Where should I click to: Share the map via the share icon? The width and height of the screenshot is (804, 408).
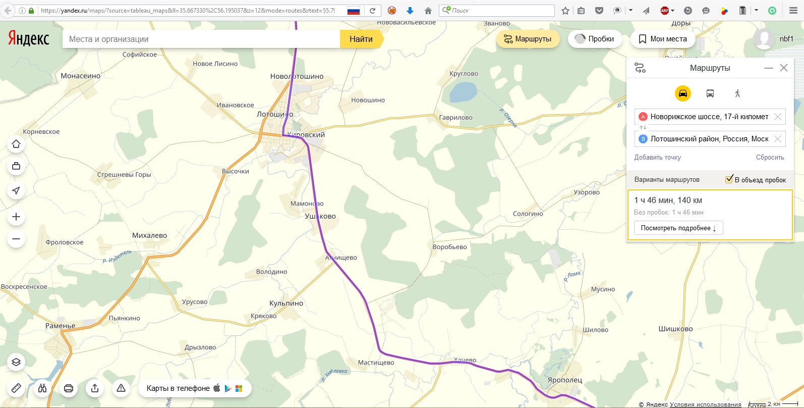pyautogui.click(x=95, y=388)
